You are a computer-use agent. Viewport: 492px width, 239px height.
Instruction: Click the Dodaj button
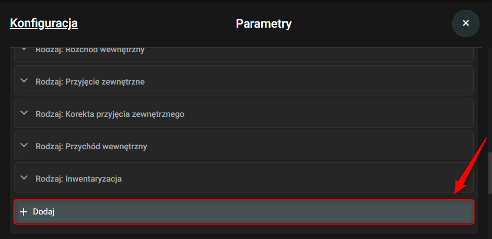(244, 212)
